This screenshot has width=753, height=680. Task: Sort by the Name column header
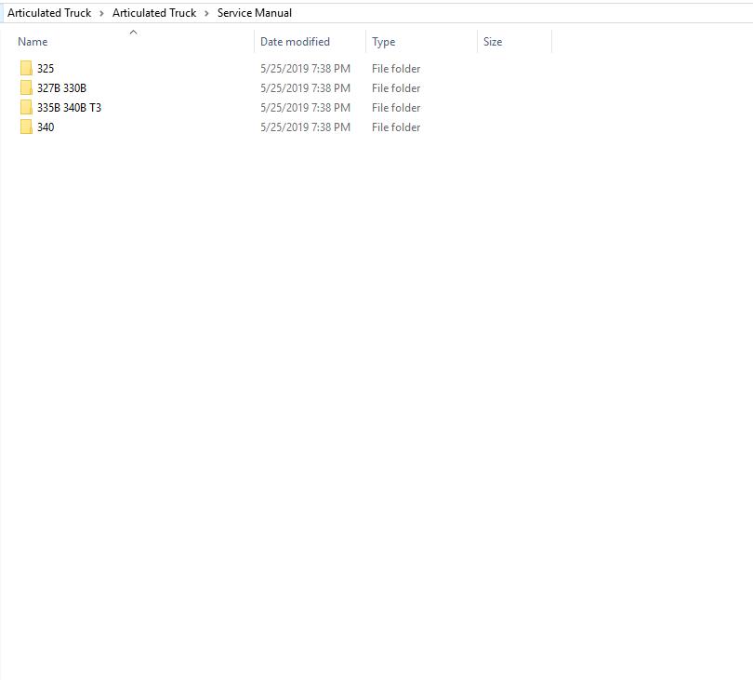click(33, 42)
